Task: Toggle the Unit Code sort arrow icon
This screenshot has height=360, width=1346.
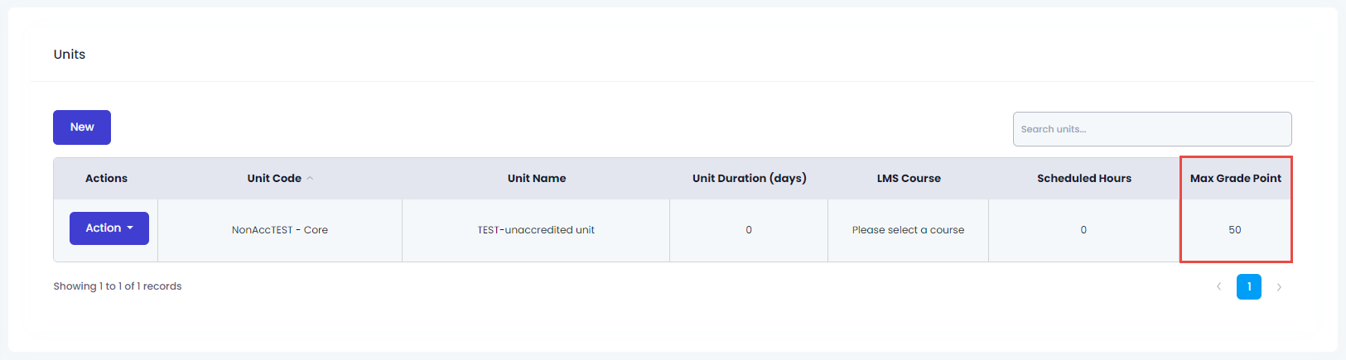Action: (x=310, y=178)
